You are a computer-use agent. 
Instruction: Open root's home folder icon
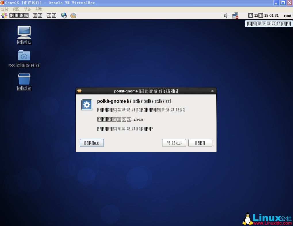24,55
